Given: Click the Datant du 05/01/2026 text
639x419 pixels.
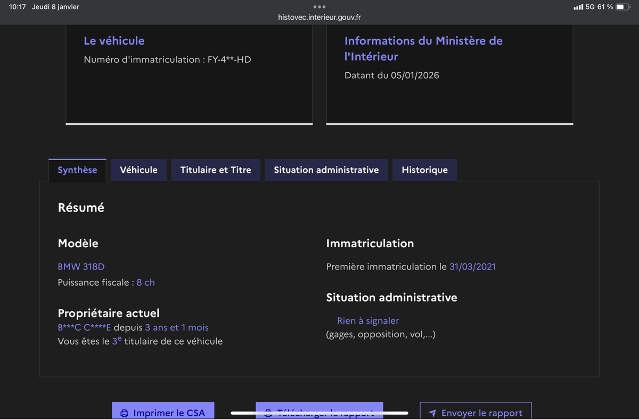Looking at the screenshot, I should click(392, 76).
